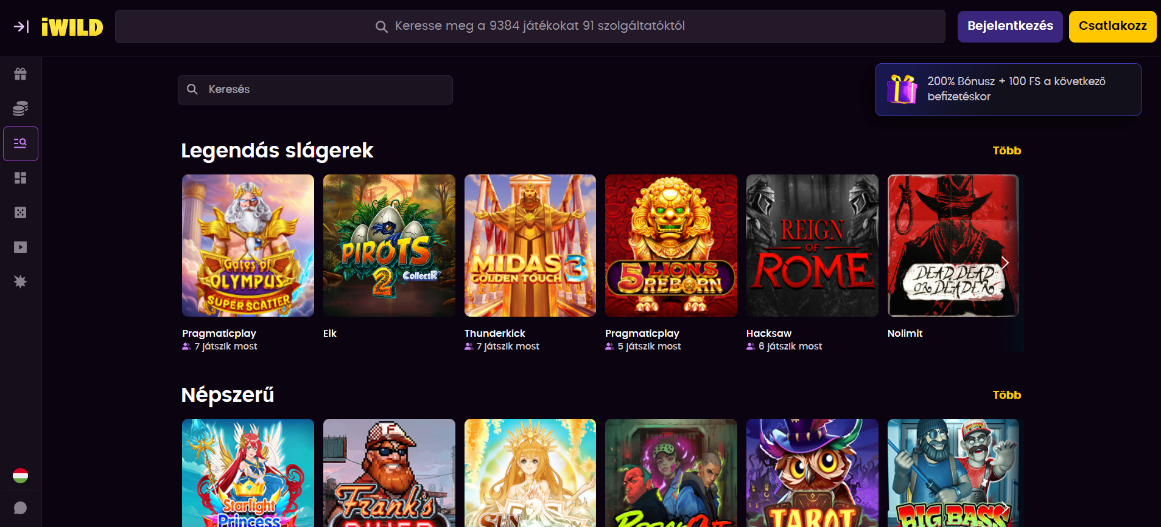The height and width of the screenshot is (527, 1161).
Task: Open the dice games sidebar icon
Action: pos(21,213)
